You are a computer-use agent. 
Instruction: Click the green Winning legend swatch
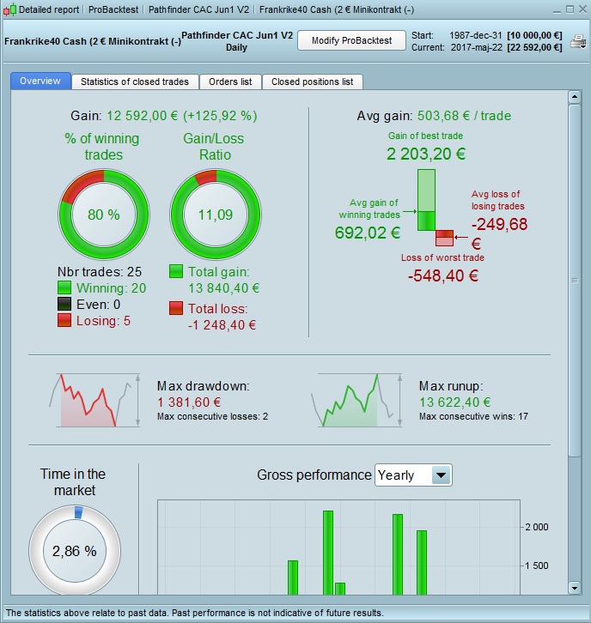64,287
